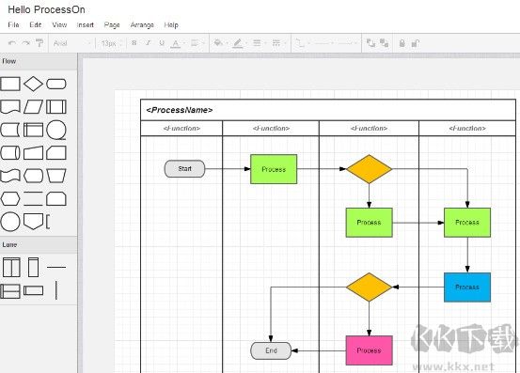Screen dimensions: 520x373
Task: Toggle italic text formatting
Action: tap(148, 43)
